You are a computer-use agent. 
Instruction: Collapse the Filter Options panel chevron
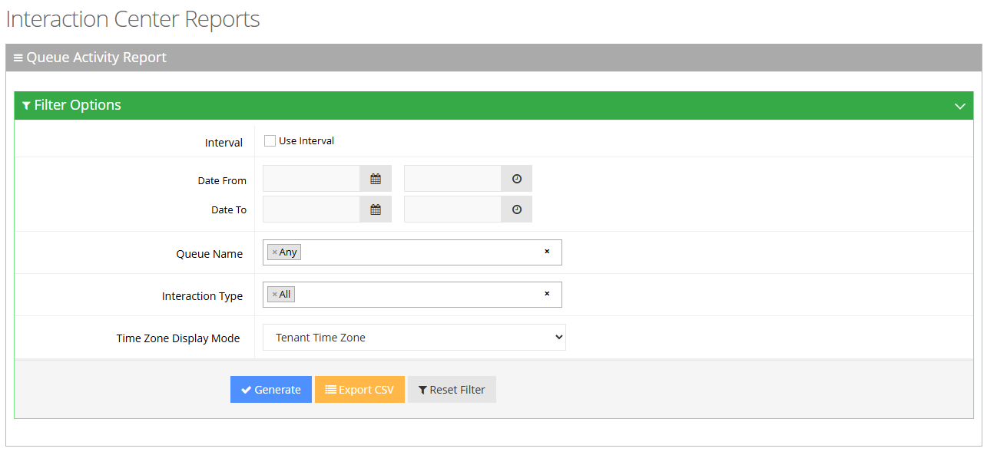pyautogui.click(x=959, y=106)
